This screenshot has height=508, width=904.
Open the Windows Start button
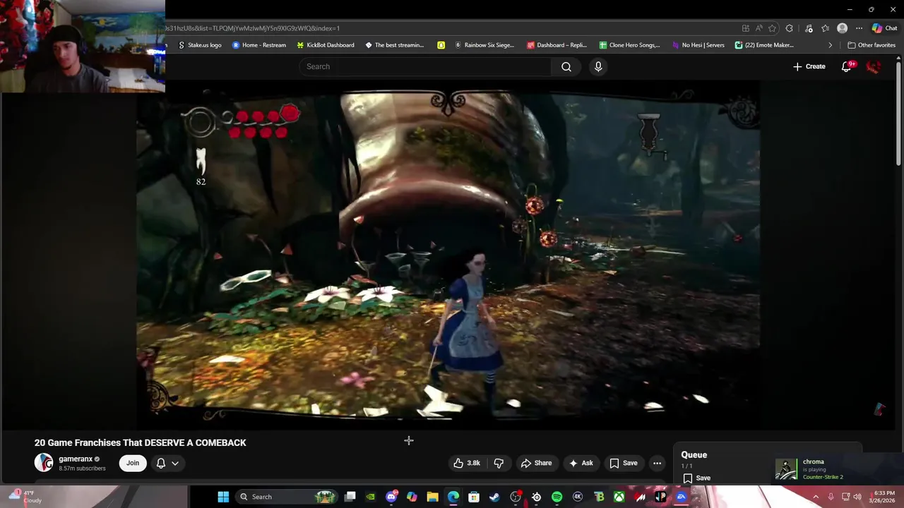223,497
